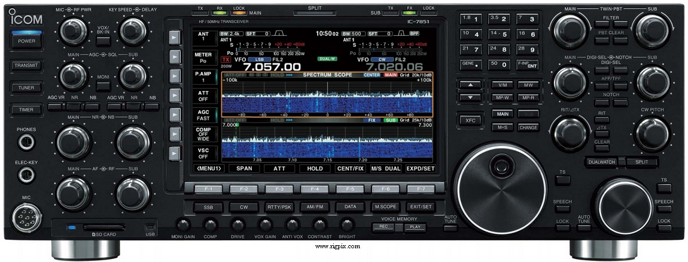This screenshot has width=688, height=262.
Task: Toggle the VOX/BK-IN button
Action: point(103,41)
